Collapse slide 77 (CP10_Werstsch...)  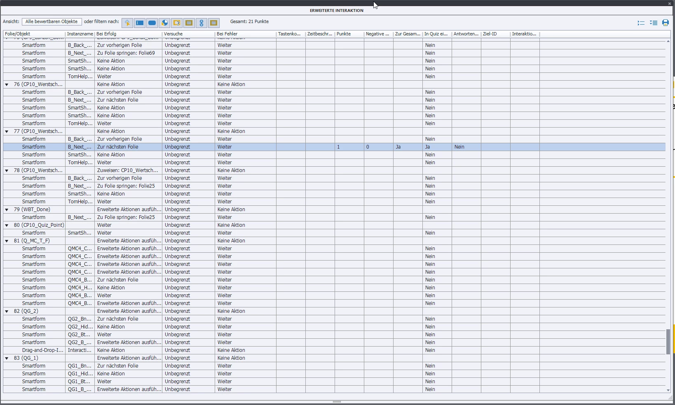(7, 131)
